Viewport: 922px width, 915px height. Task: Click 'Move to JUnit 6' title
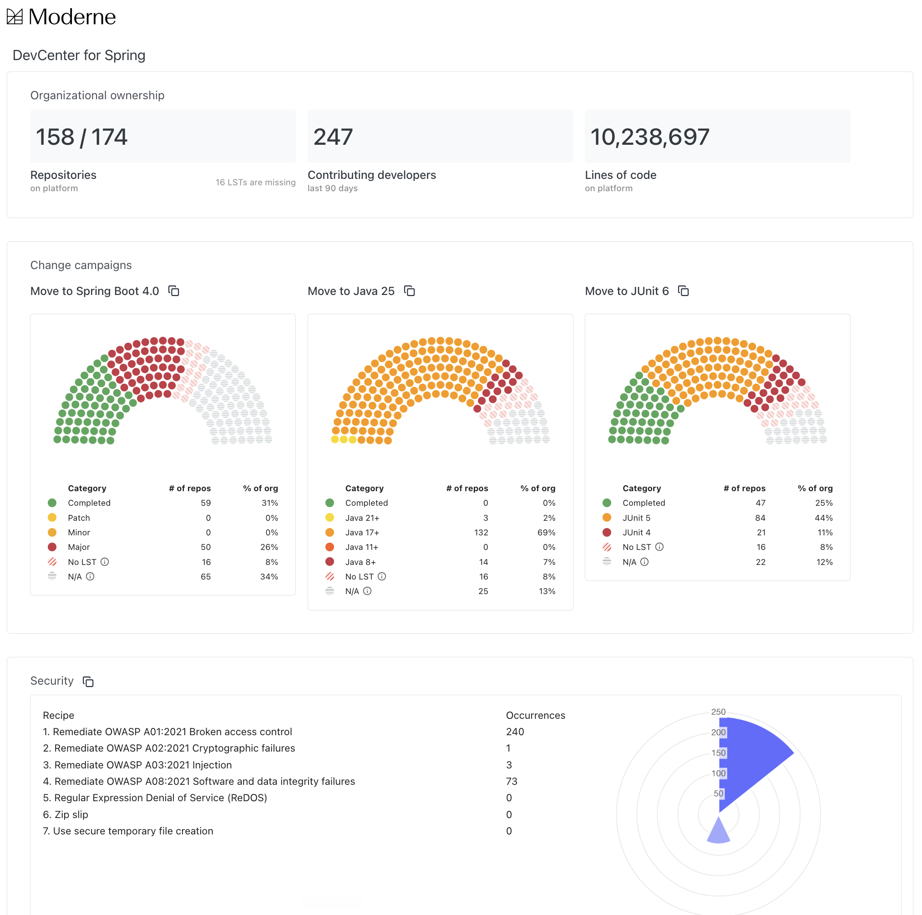click(x=627, y=291)
